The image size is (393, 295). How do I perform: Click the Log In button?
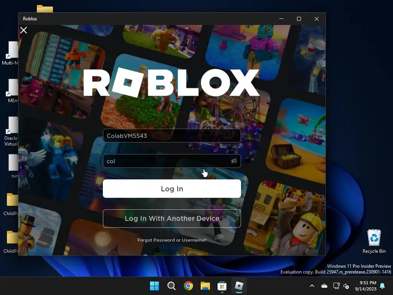[172, 189]
